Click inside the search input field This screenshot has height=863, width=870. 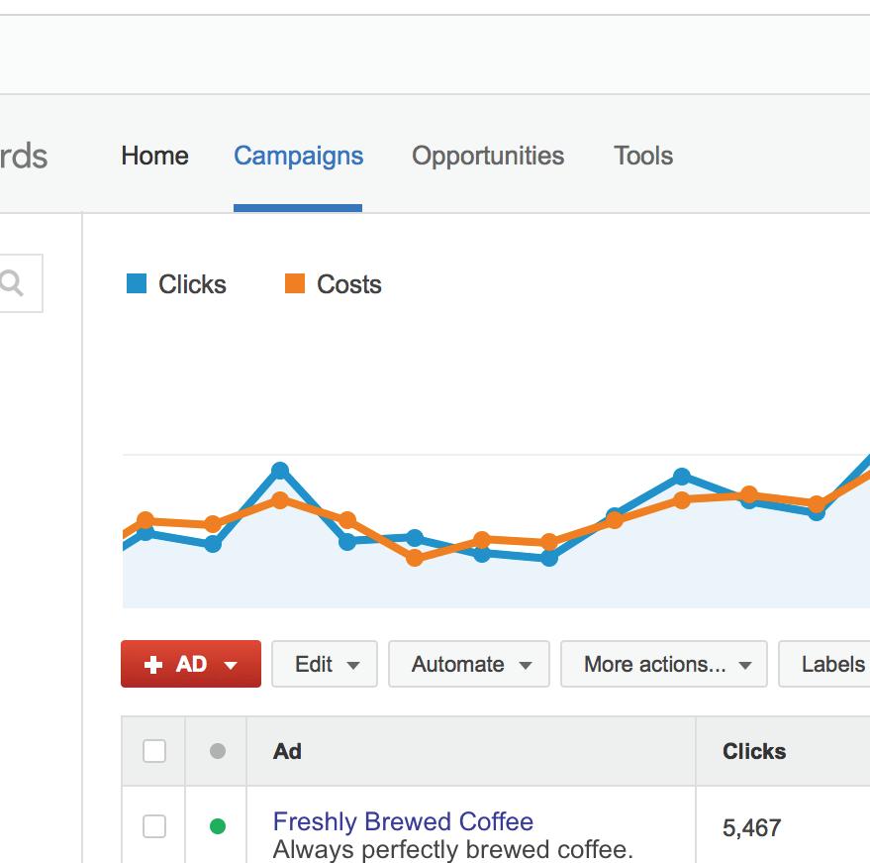pos(21,283)
